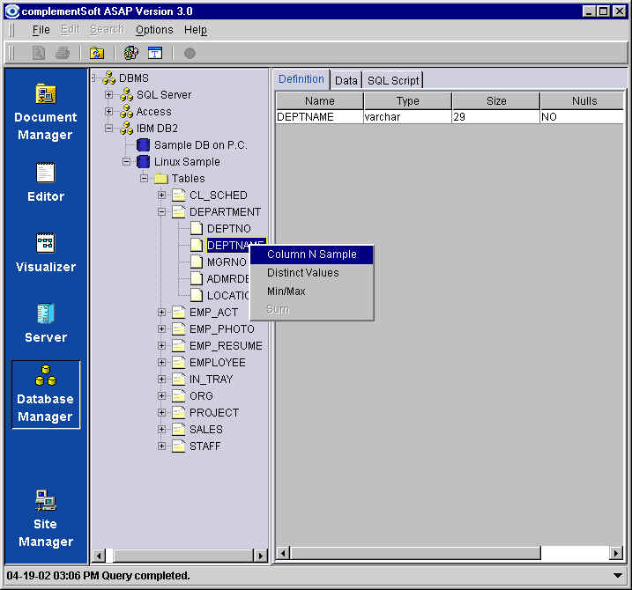Click tree panel scroll left arrow
Screen dimensions: 632x590
[x=99, y=557]
